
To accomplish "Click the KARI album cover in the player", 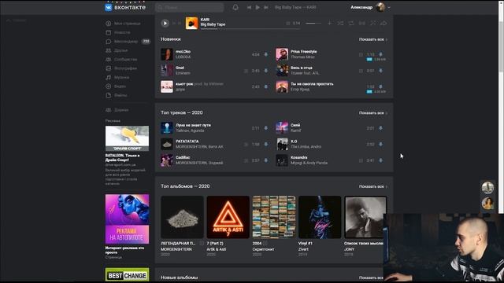I will (191, 23).
